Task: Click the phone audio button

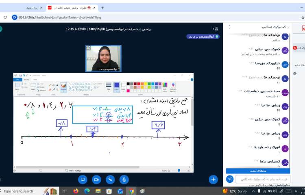Action: tap(110, 180)
